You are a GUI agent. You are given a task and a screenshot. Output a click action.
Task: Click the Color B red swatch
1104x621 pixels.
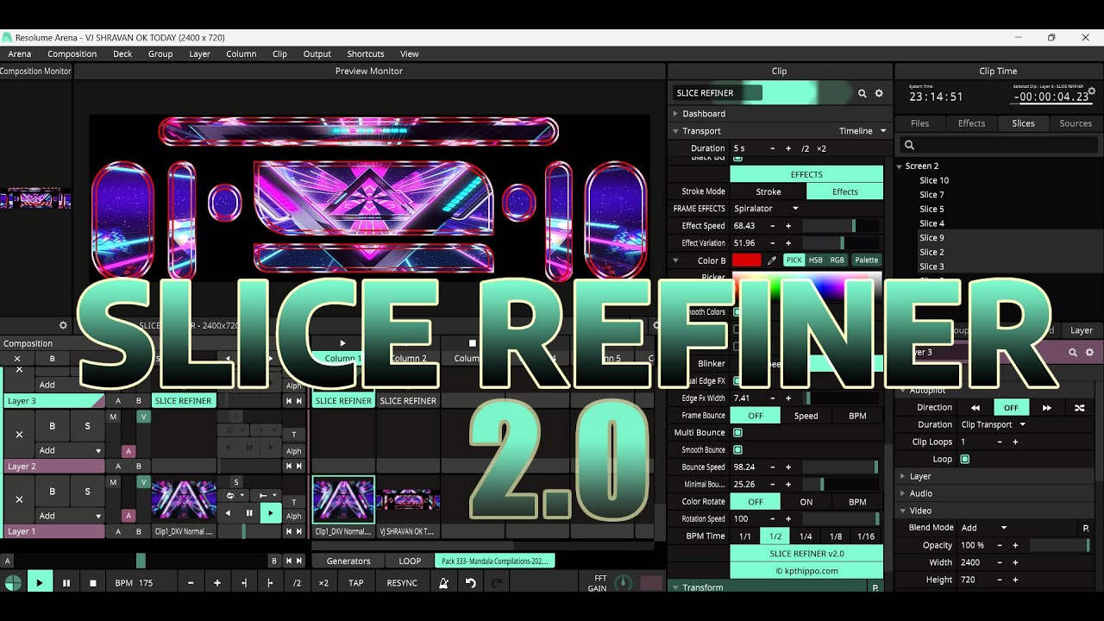(x=747, y=260)
